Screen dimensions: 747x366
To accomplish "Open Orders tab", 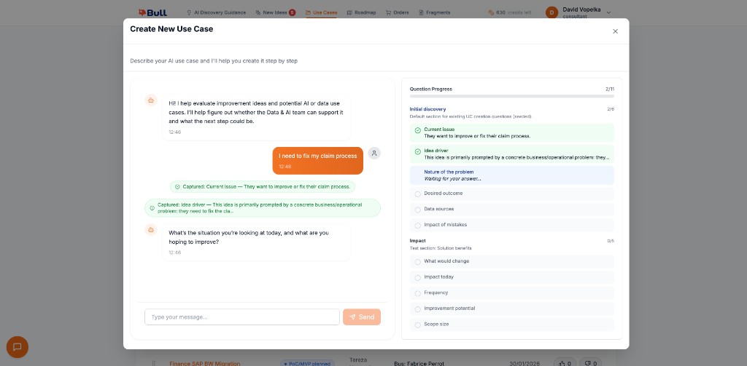I will click(398, 13).
